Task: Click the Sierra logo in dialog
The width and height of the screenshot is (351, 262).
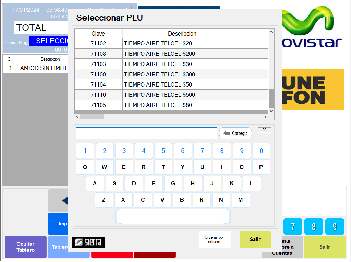Action: [88, 242]
